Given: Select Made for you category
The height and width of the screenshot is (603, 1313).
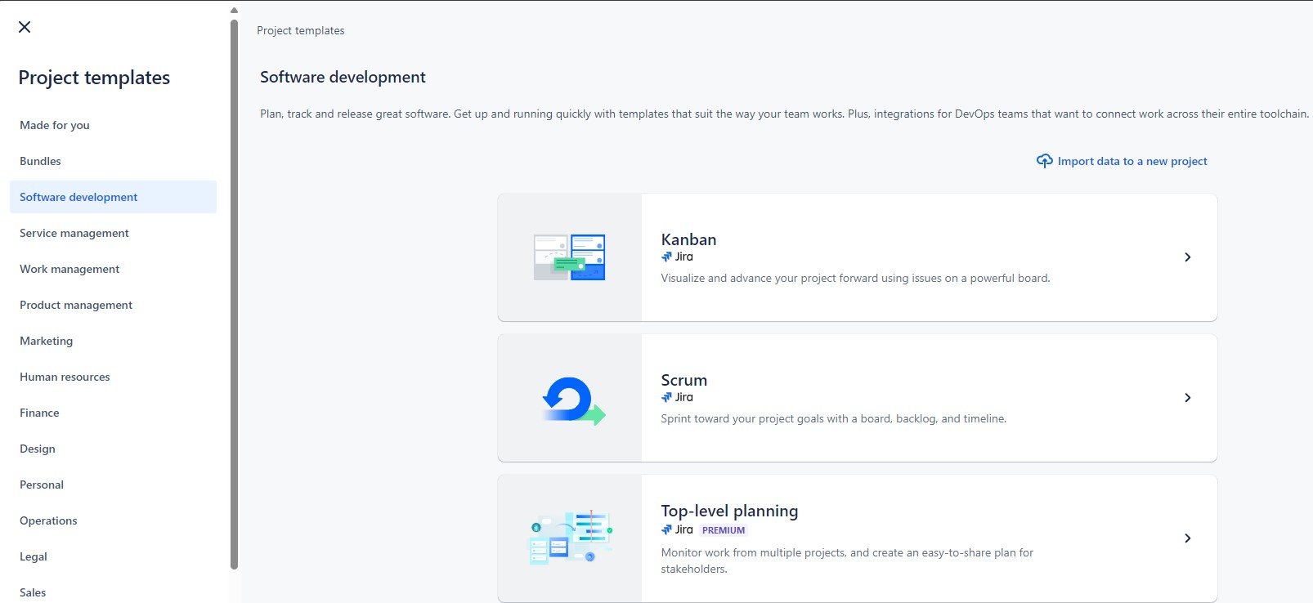Looking at the screenshot, I should [x=55, y=125].
